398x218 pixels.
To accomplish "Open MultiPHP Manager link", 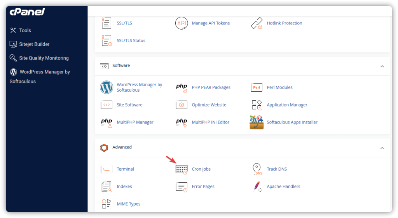I will 135,122.
